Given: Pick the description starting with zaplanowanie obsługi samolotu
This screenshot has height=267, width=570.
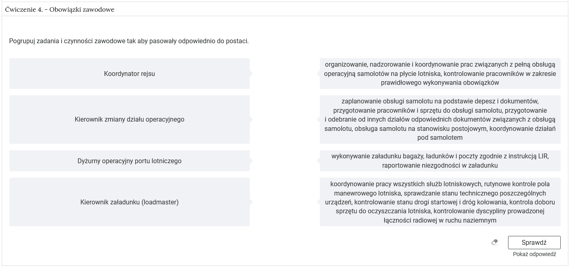Looking at the screenshot, I should (440, 120).
